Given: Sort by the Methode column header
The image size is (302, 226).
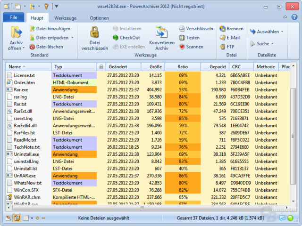Looking at the screenshot, I should (266, 67).
